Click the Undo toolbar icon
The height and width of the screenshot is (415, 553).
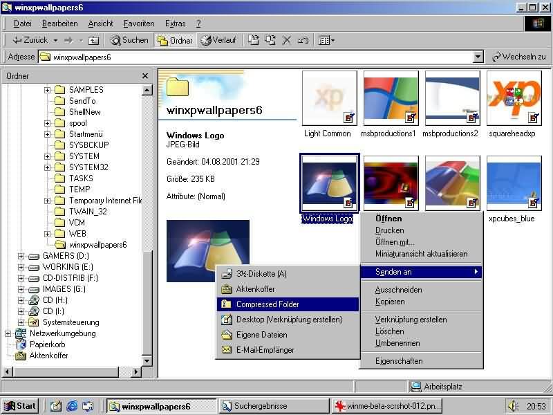click(x=303, y=40)
